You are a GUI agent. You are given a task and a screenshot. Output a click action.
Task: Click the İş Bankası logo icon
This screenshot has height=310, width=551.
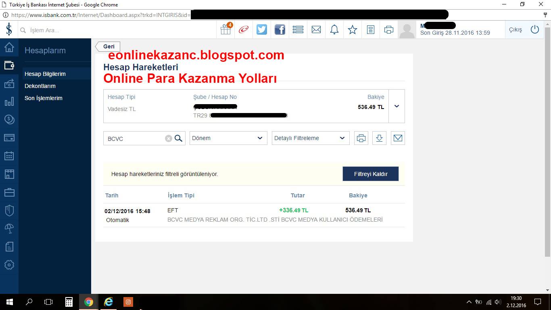[x=9, y=29]
